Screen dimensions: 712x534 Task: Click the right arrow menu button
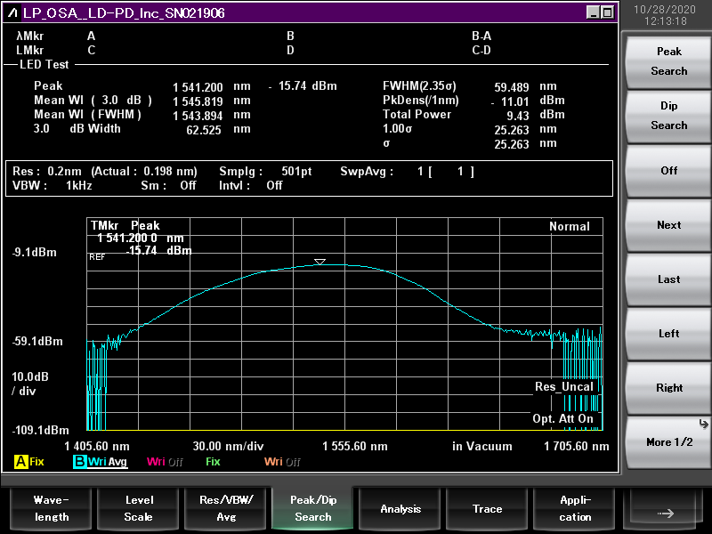click(x=665, y=510)
